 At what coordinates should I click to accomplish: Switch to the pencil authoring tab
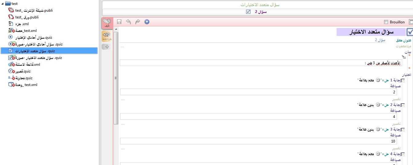click(107, 23)
